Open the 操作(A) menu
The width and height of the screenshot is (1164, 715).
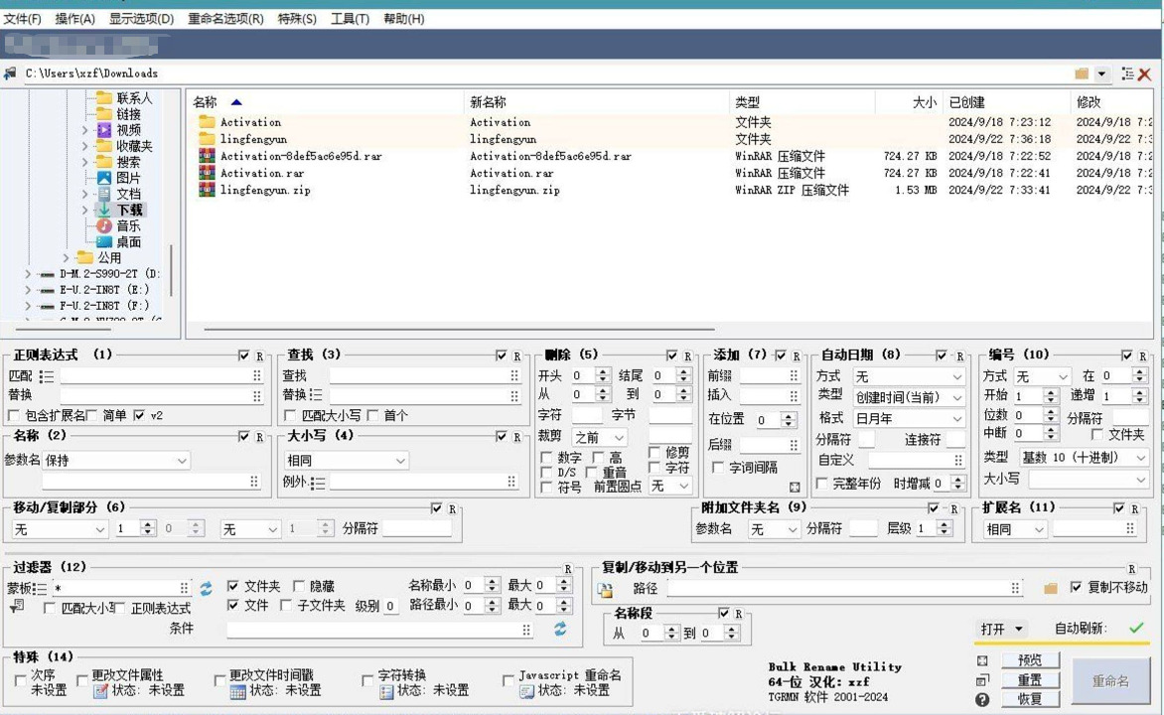[74, 19]
